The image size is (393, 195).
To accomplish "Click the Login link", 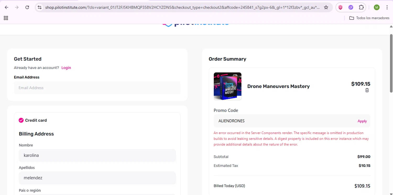I will pos(66,68).
